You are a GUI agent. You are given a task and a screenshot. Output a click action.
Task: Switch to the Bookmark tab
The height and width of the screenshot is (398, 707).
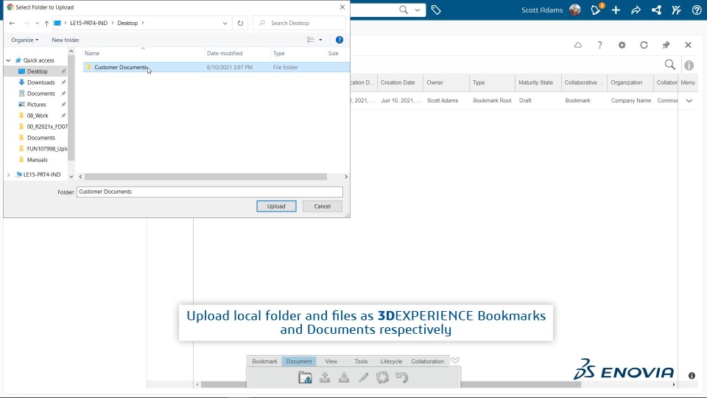pyautogui.click(x=264, y=361)
